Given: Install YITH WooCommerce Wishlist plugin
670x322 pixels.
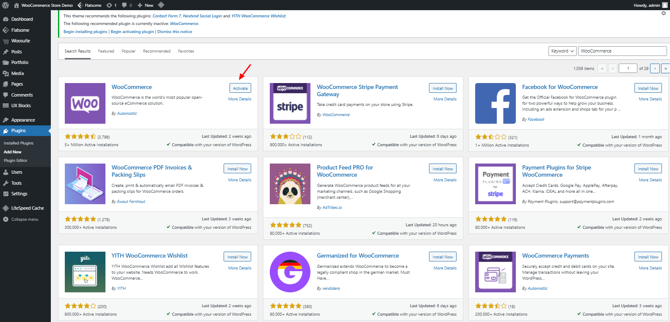Looking at the screenshot, I should [x=237, y=257].
